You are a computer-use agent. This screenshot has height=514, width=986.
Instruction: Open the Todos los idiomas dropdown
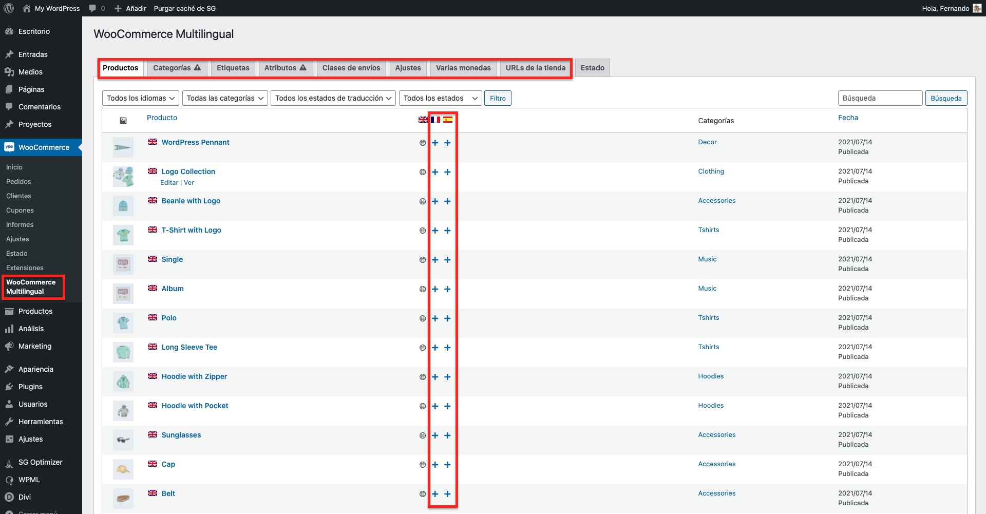click(141, 98)
